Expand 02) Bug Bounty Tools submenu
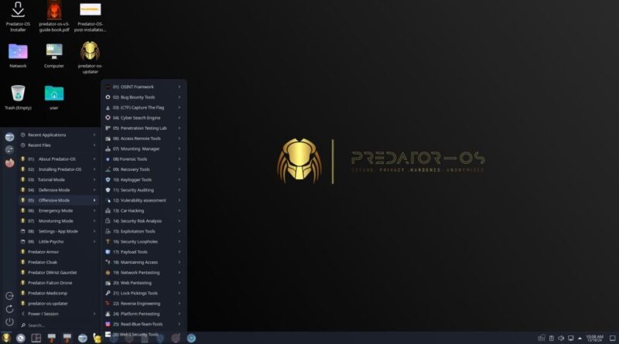This screenshot has height=344, width=619. [x=144, y=97]
